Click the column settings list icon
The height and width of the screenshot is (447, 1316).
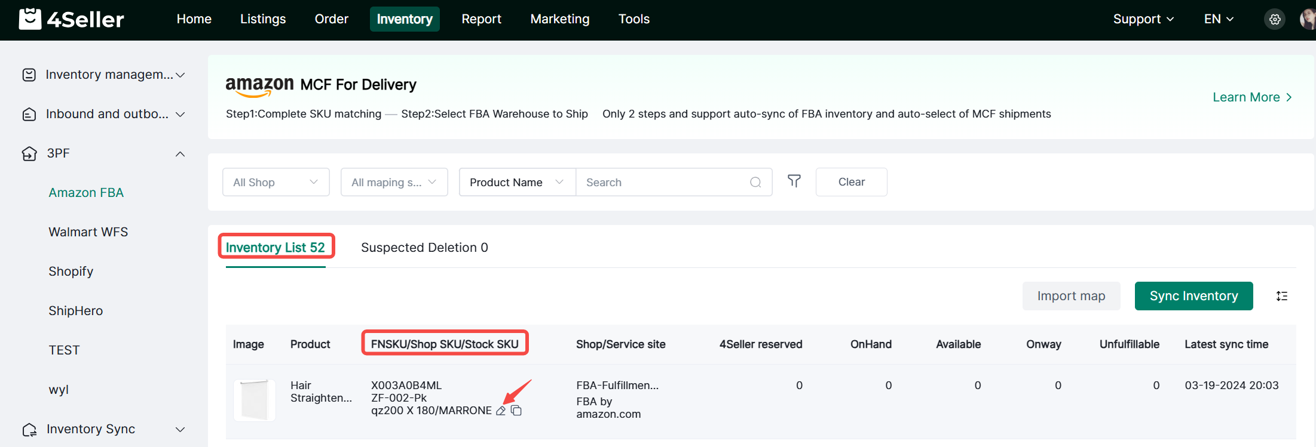tap(1282, 296)
